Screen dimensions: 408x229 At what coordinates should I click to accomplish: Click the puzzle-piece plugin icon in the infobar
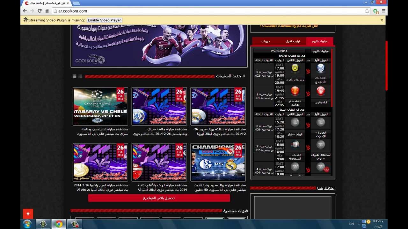point(25,20)
